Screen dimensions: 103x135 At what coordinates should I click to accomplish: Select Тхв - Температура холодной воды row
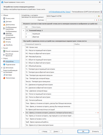pos(62,79)
